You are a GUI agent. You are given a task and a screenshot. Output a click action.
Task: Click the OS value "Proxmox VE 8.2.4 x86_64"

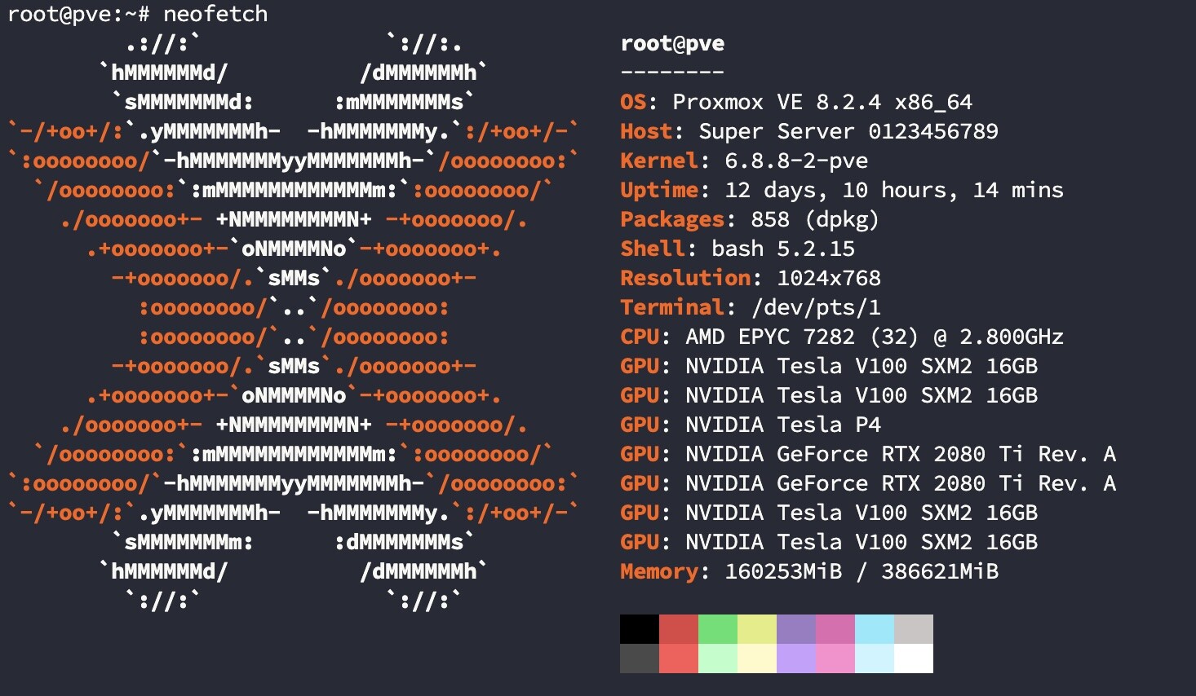(822, 103)
